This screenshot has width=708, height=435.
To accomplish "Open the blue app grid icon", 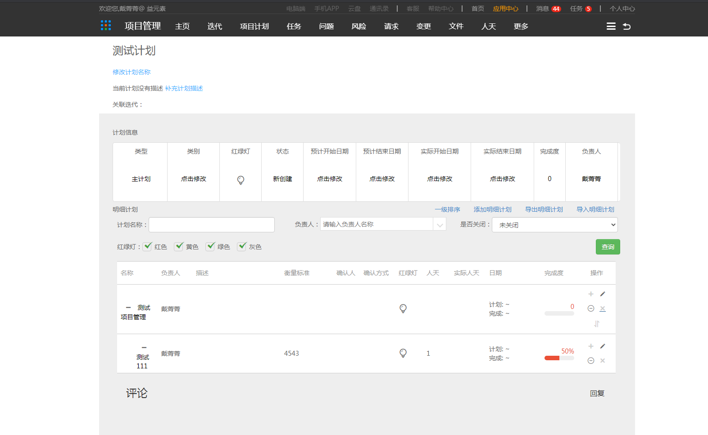I will pyautogui.click(x=106, y=25).
